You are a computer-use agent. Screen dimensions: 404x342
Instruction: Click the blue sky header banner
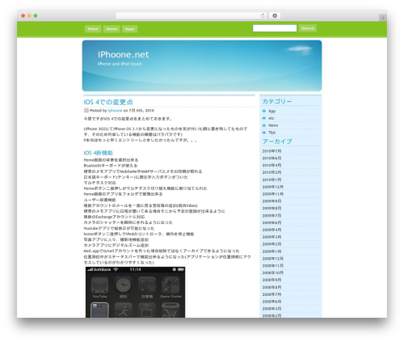(202, 65)
